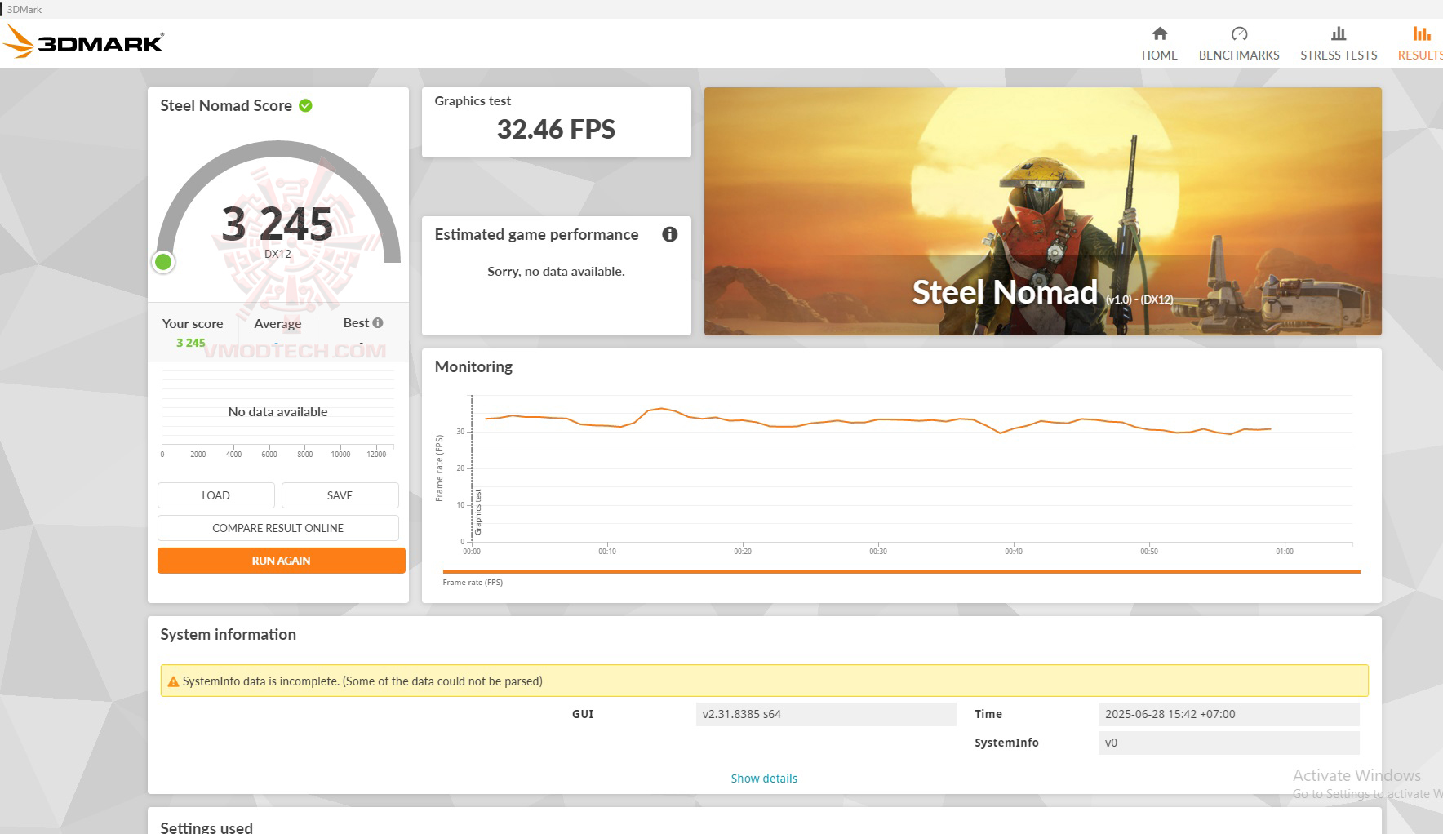Switch to the STRESS TESTS tab label
Screen dimensions: 1443x834
(1339, 55)
